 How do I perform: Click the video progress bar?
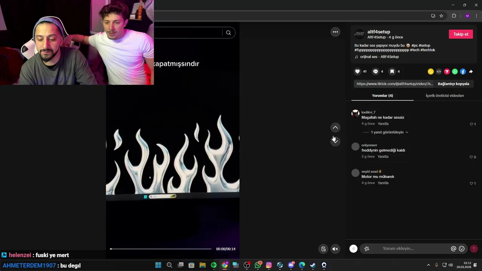click(161, 249)
